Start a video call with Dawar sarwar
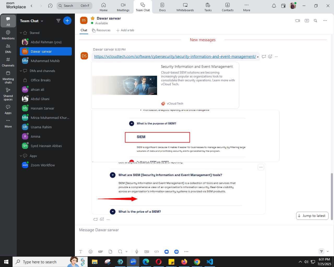334x267 pixels. tap(298, 21)
